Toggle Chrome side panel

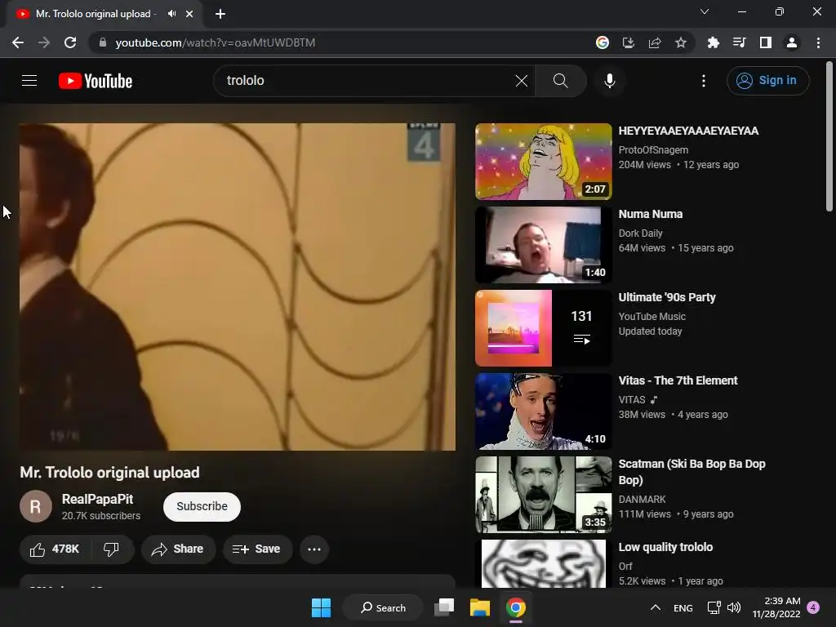765,42
